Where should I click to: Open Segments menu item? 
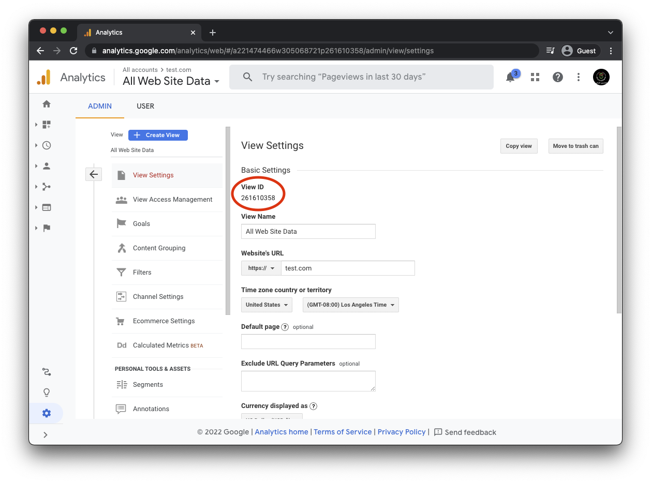coord(167,385)
